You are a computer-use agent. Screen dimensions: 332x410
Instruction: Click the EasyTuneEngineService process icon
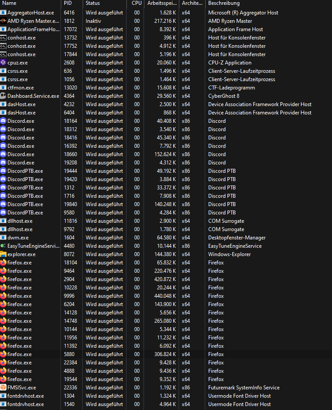pyautogui.click(x=3, y=246)
